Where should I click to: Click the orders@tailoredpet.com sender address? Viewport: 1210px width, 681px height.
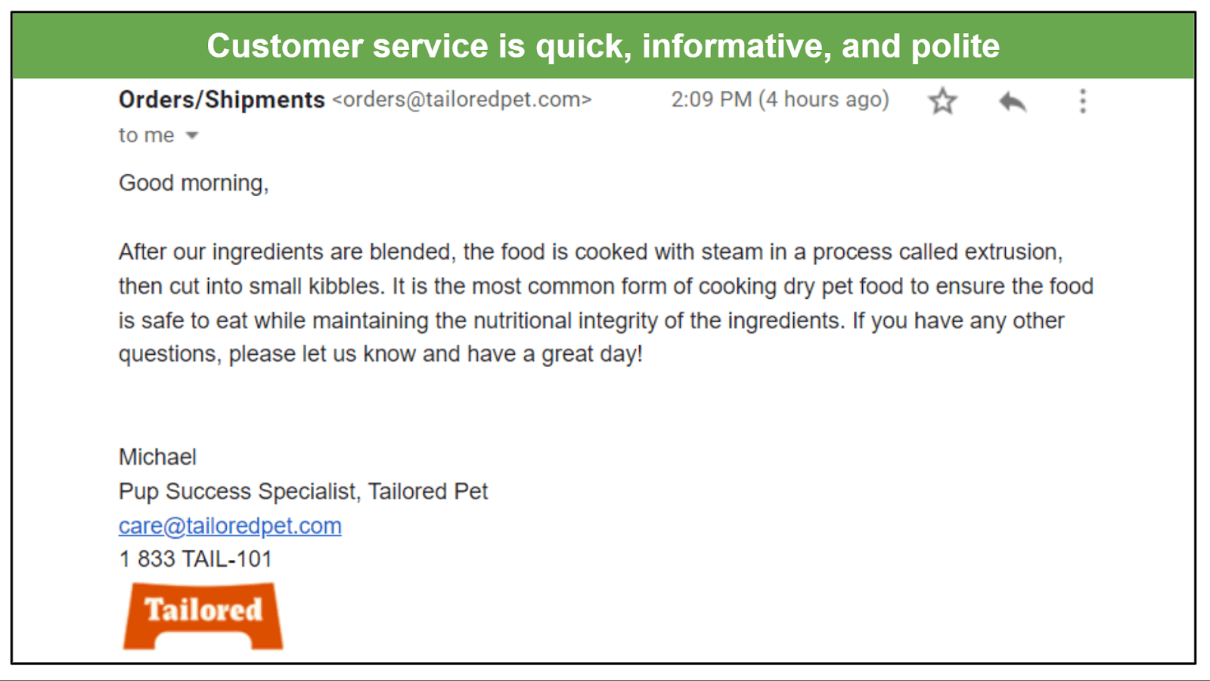coord(461,99)
